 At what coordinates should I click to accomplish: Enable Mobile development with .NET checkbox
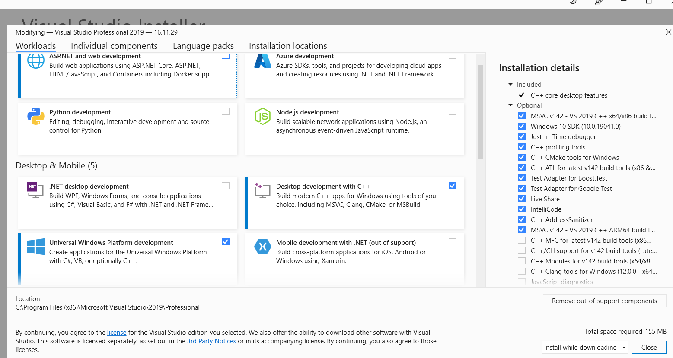[453, 242]
